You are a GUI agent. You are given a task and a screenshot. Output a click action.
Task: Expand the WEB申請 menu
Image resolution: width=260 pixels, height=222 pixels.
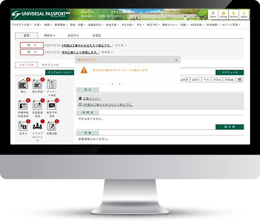(x=197, y=25)
